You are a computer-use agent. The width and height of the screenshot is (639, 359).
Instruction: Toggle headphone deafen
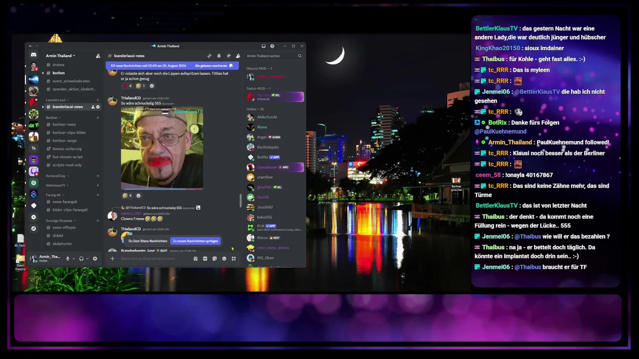click(81, 258)
